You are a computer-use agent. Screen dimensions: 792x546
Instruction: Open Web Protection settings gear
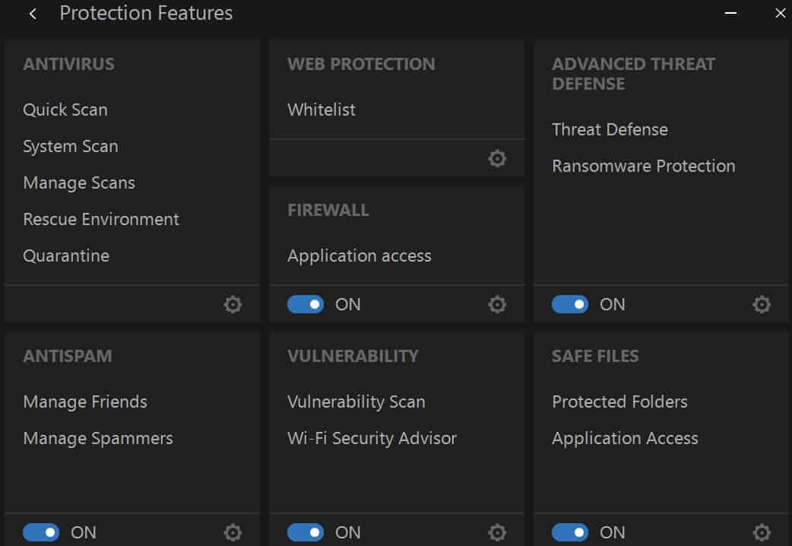point(497,158)
